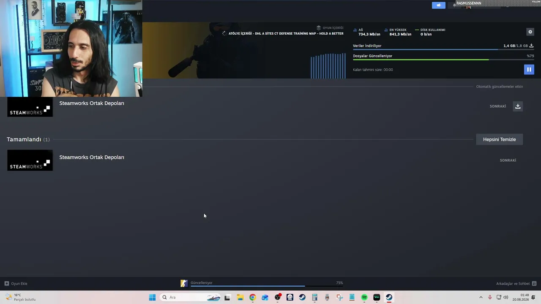The image size is (541, 304).
Task: Open OBS Studio from the taskbar
Action: [x=277, y=297]
